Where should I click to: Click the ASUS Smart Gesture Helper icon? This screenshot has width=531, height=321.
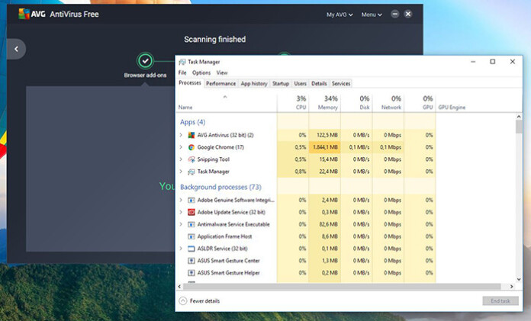pos(191,273)
